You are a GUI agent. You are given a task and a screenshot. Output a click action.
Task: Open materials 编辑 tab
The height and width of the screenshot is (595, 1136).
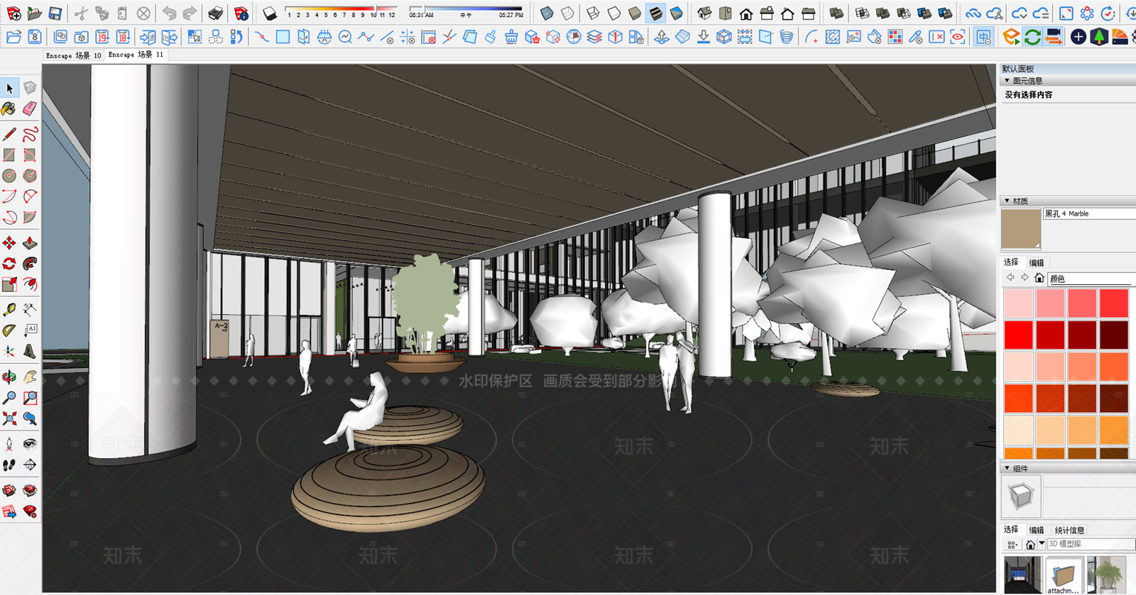coord(1037,263)
